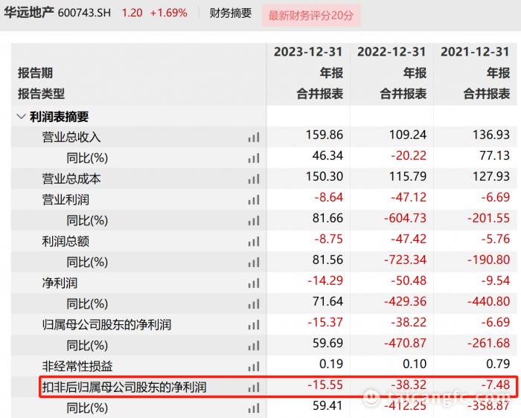The height and width of the screenshot is (418, 521).
Task: Open chart icon for 归属母公司股东的净利润 row
Action: tap(254, 325)
